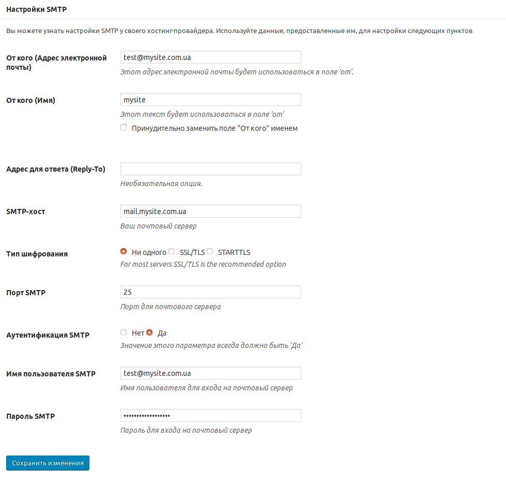Select the SMTP host field with mail.mysite.com.ua
This screenshot has width=506, height=485.
211,211
